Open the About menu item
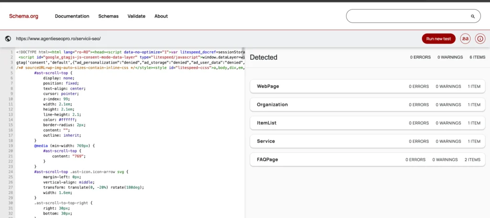The image size is (490, 218). [x=161, y=16]
